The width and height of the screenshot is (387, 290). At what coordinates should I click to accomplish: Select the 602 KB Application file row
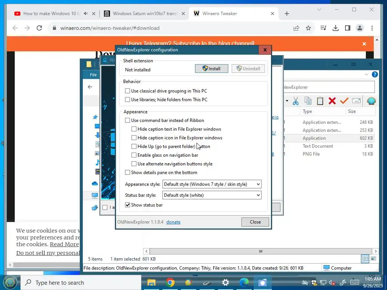[x=329, y=138]
